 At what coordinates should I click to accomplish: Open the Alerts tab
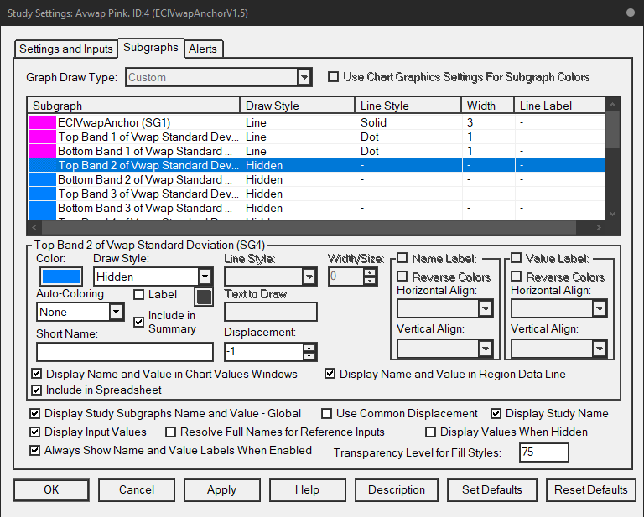[203, 49]
